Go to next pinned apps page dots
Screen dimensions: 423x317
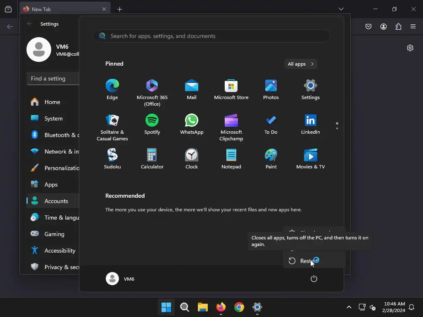coord(337,125)
